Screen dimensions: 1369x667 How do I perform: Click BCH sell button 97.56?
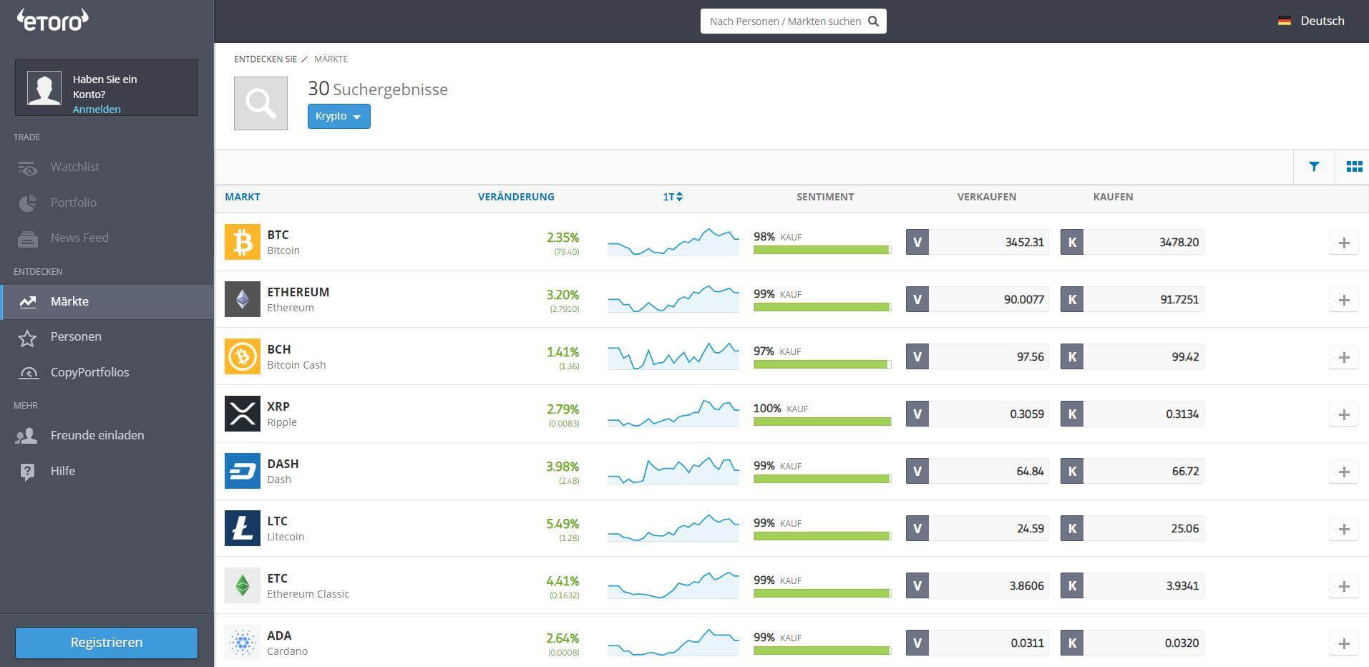tap(978, 356)
